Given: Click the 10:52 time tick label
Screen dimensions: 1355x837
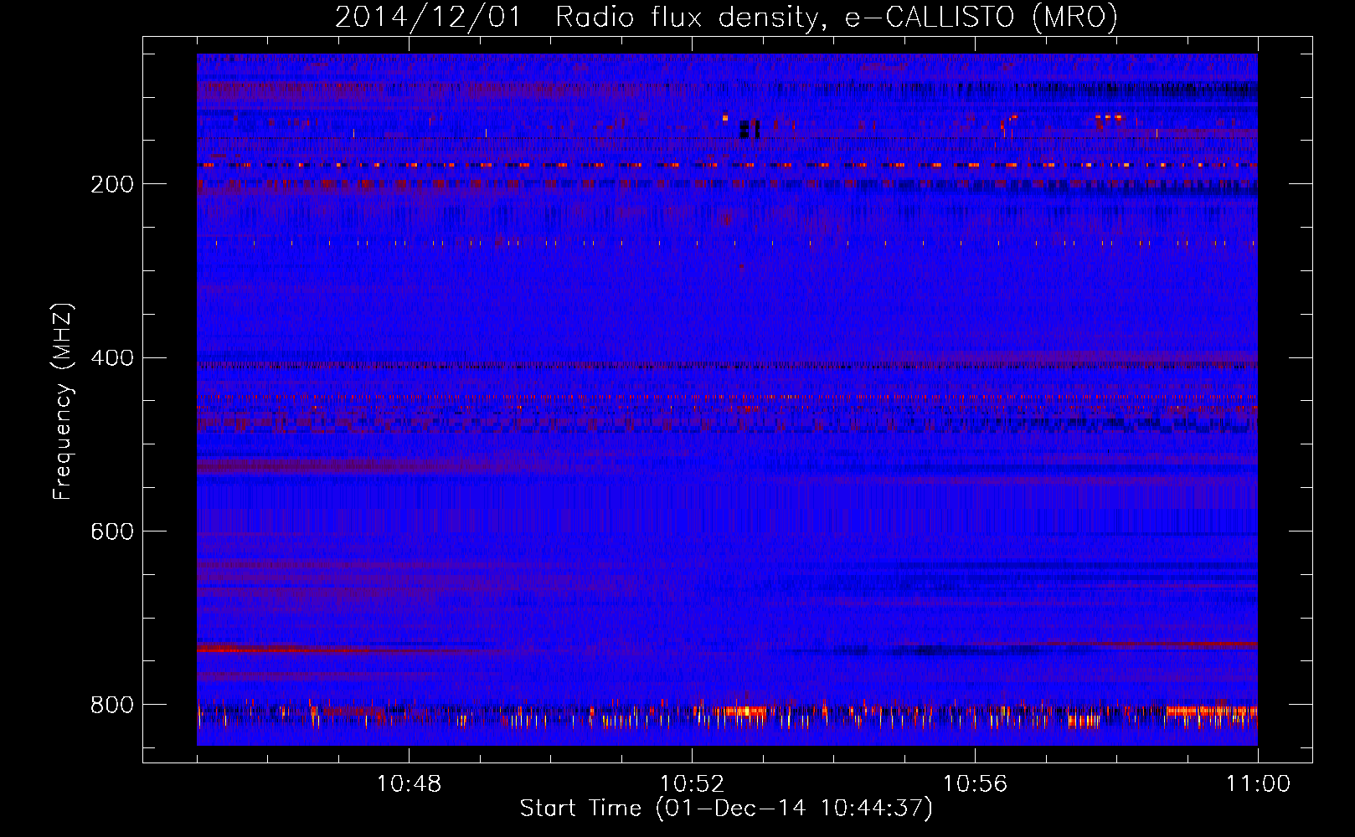Looking at the screenshot, I should click(x=692, y=784).
